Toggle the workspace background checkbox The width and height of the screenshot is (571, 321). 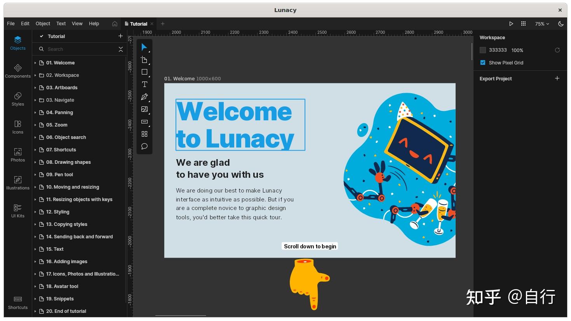(x=483, y=50)
